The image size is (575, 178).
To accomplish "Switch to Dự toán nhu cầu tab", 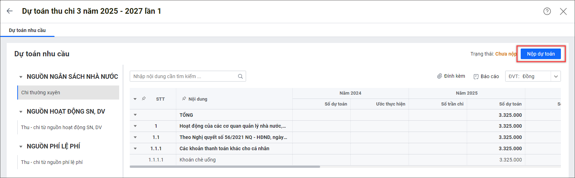I will point(27,30).
